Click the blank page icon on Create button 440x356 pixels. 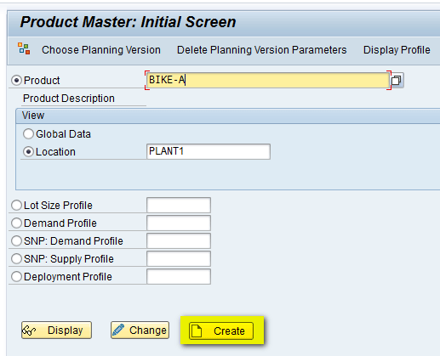click(x=197, y=331)
